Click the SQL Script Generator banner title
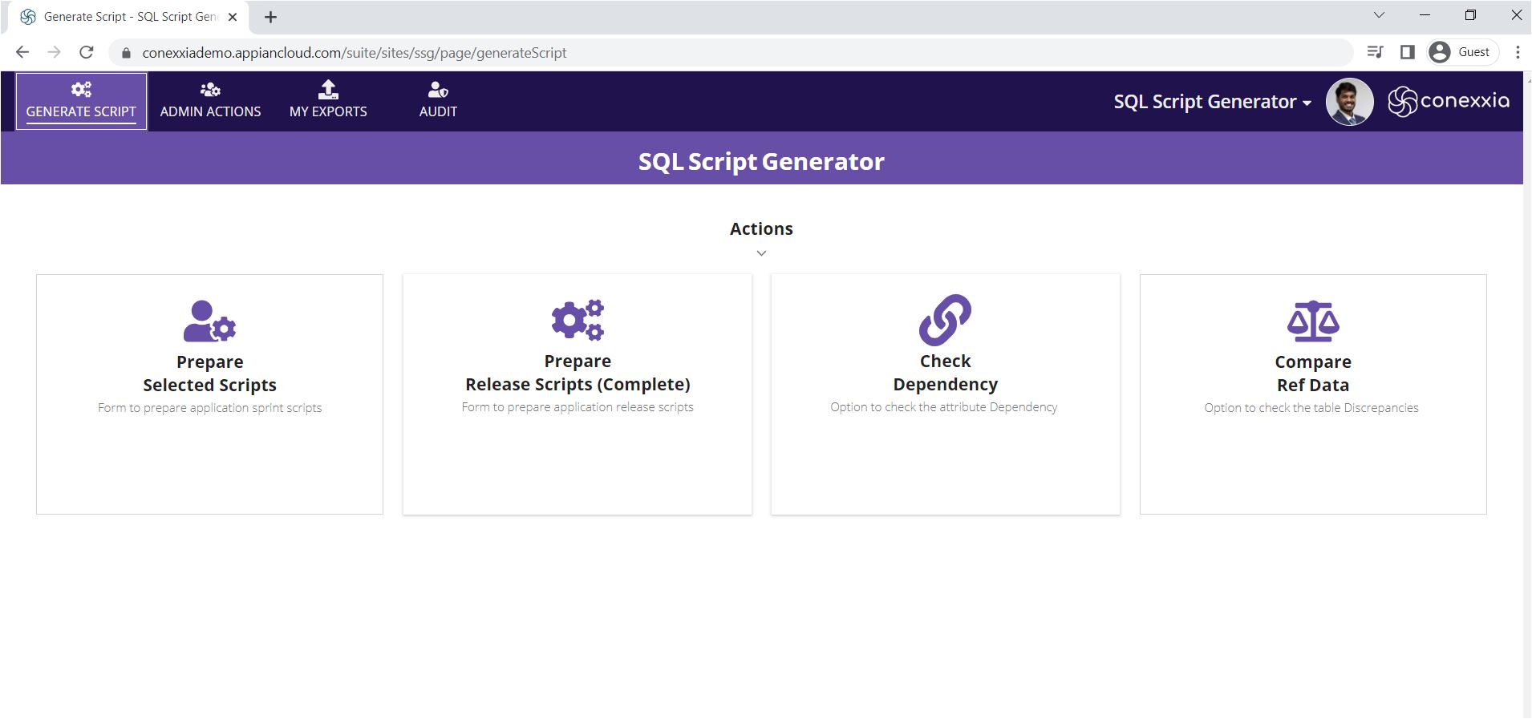The height and width of the screenshot is (719, 1532). pos(761,161)
